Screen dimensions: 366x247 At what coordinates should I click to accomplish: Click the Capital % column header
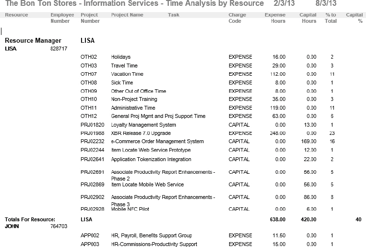pos(354,18)
